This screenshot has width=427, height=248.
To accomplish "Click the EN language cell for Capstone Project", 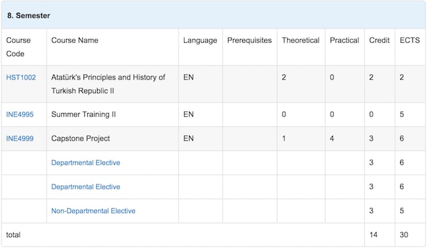I will [x=188, y=138].
